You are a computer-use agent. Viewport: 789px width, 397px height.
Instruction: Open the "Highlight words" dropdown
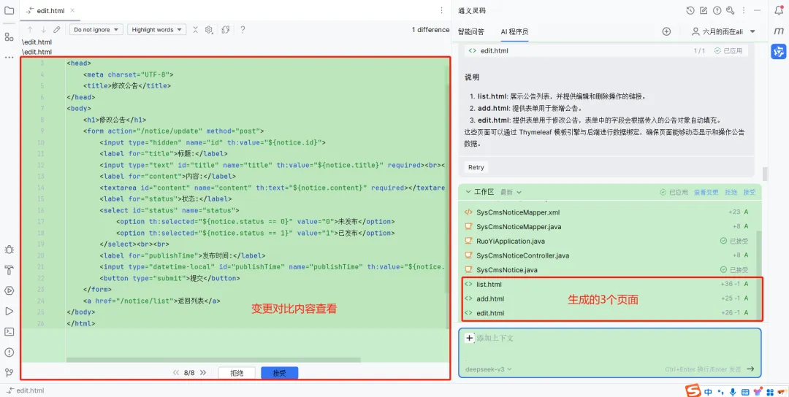point(157,30)
